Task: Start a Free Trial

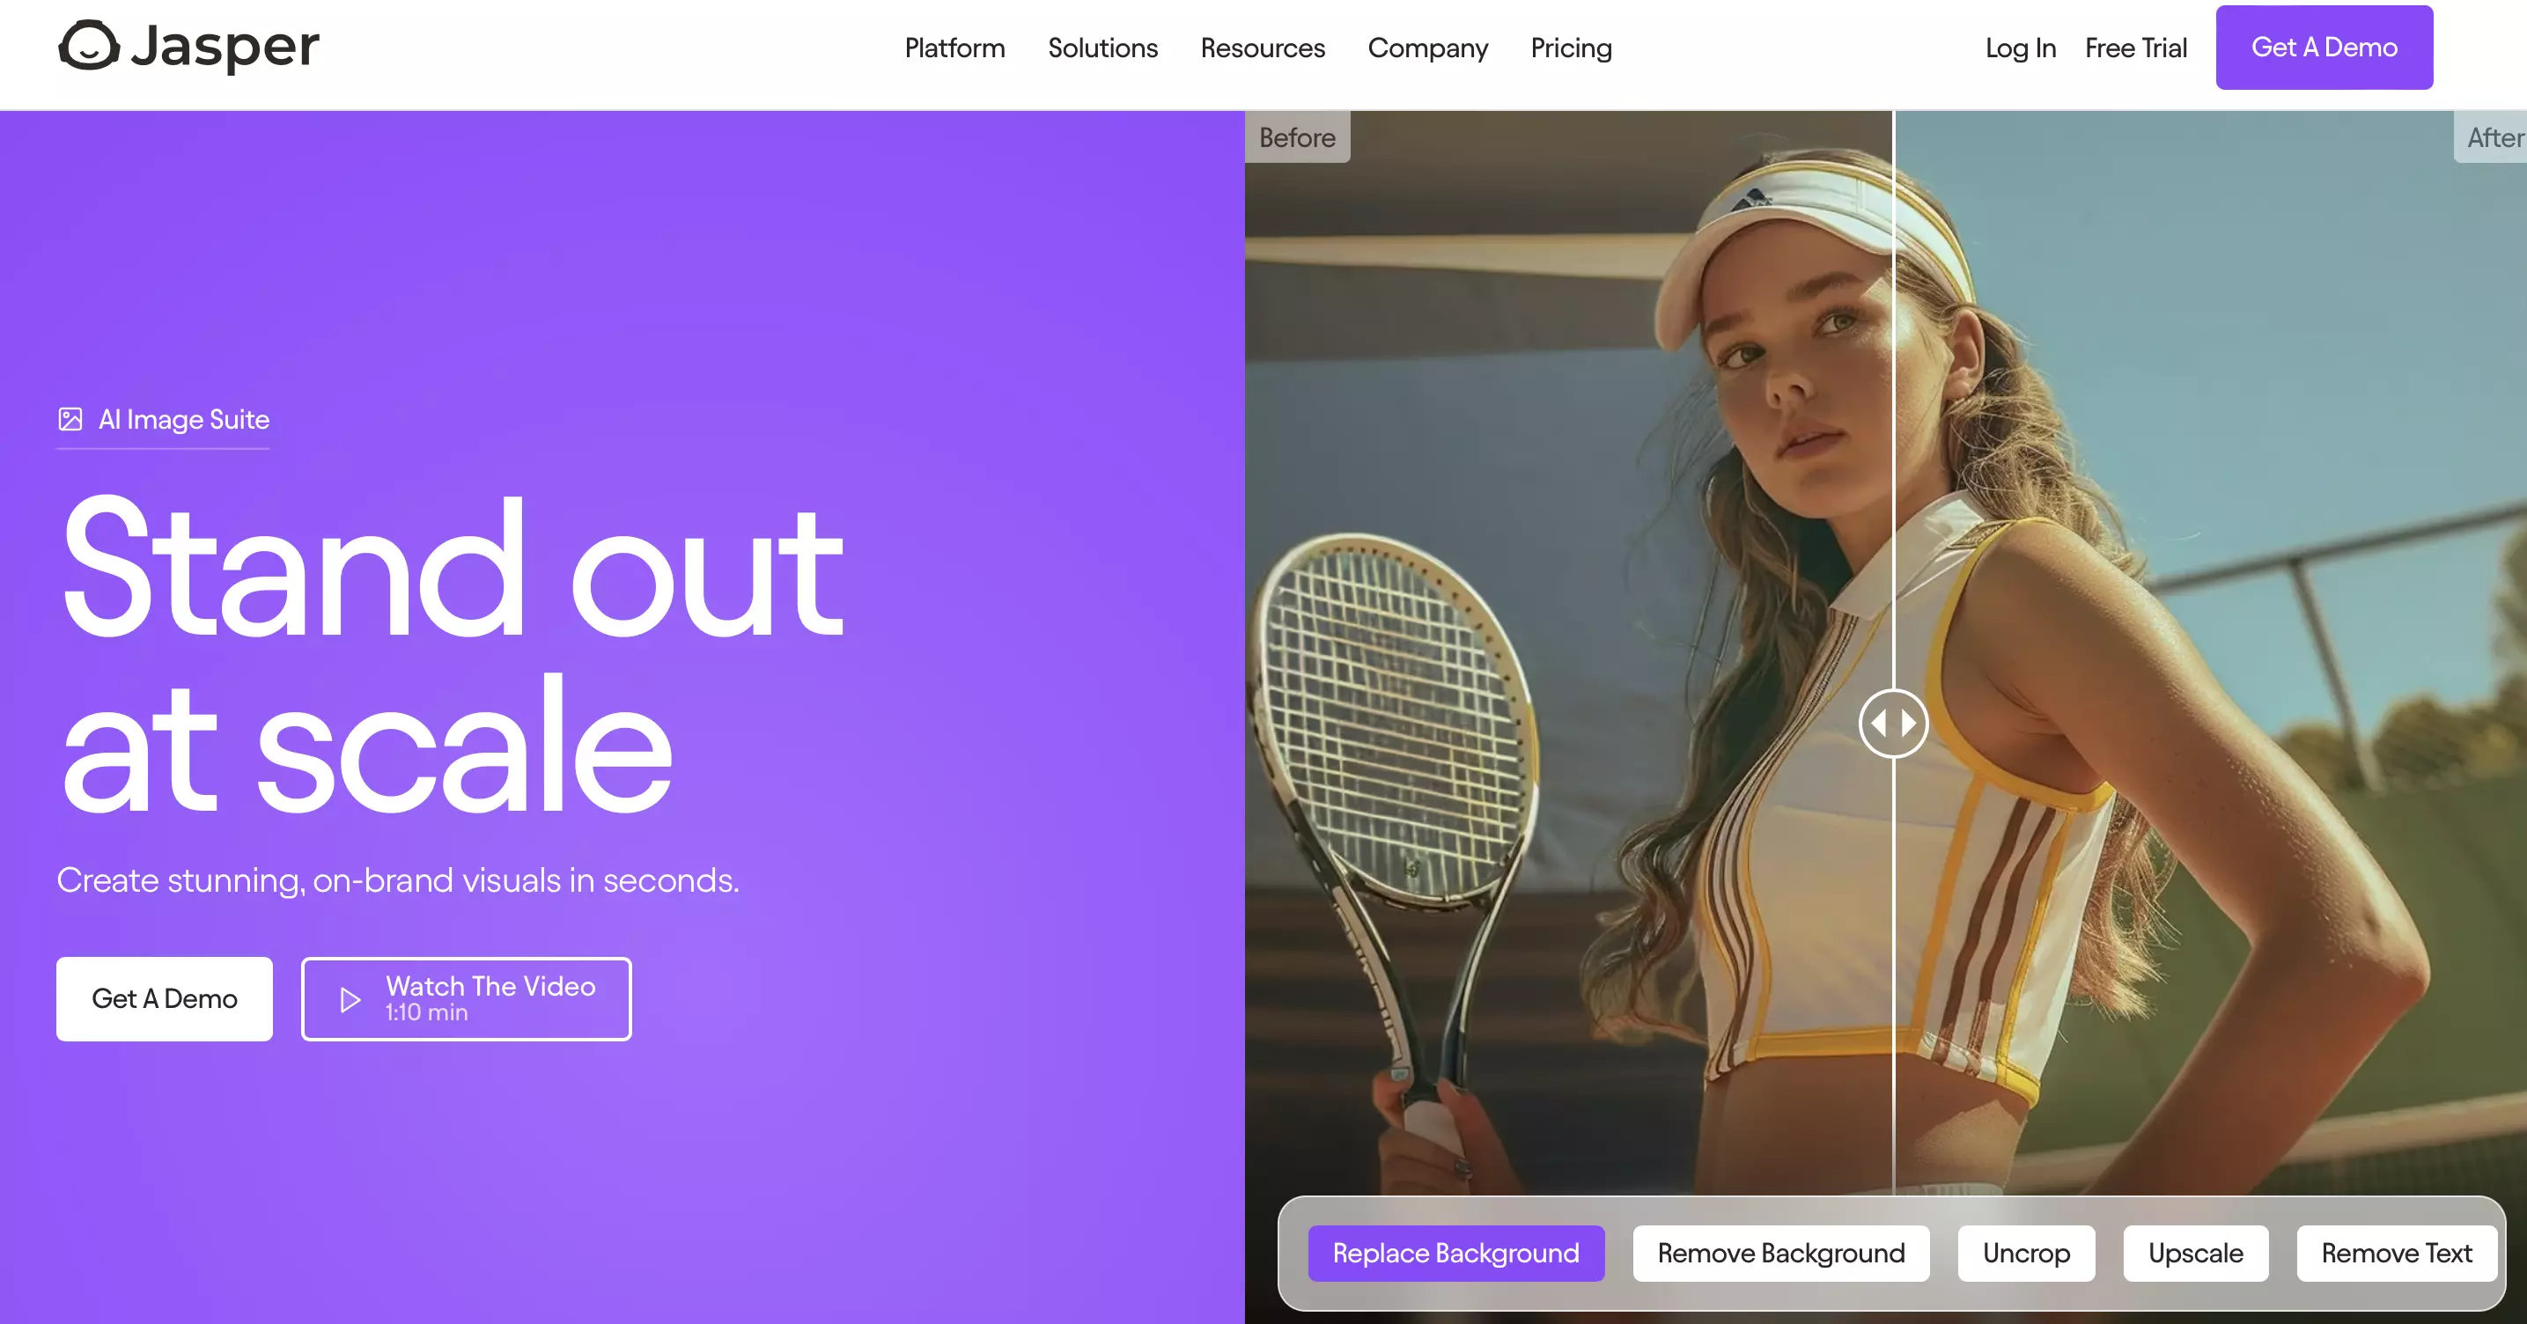Action: (x=2135, y=48)
